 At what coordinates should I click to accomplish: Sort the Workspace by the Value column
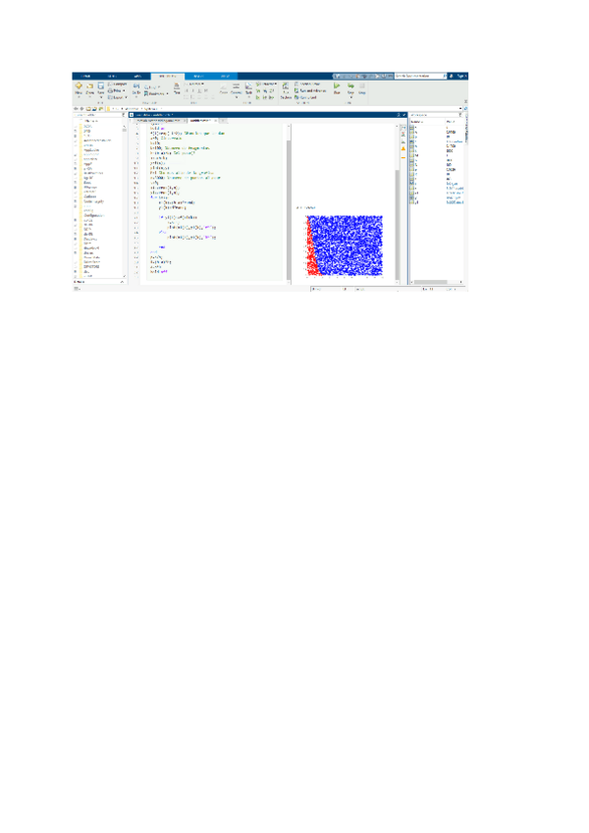pos(455,122)
